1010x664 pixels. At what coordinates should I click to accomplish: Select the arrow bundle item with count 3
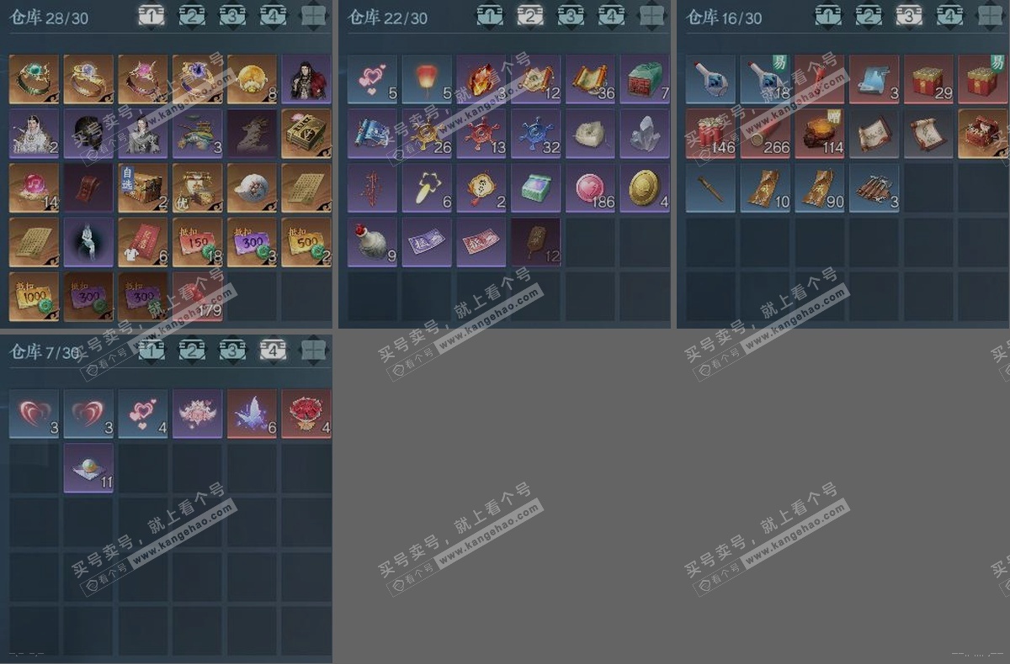coord(874,187)
